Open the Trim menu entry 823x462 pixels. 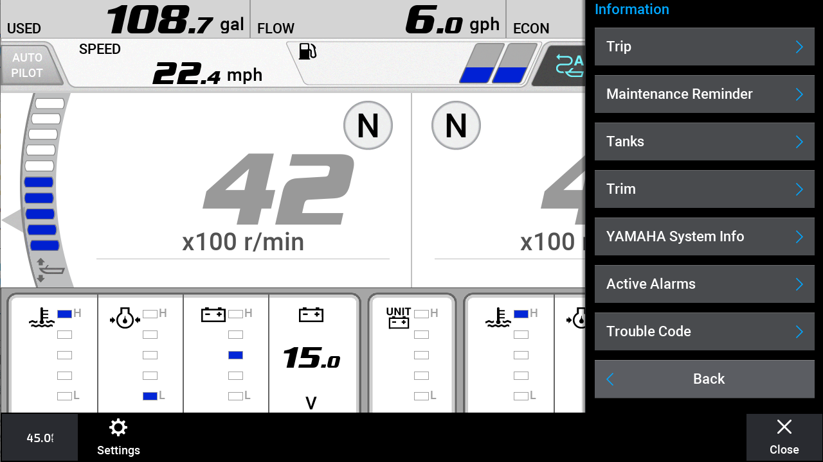pyautogui.click(x=704, y=189)
